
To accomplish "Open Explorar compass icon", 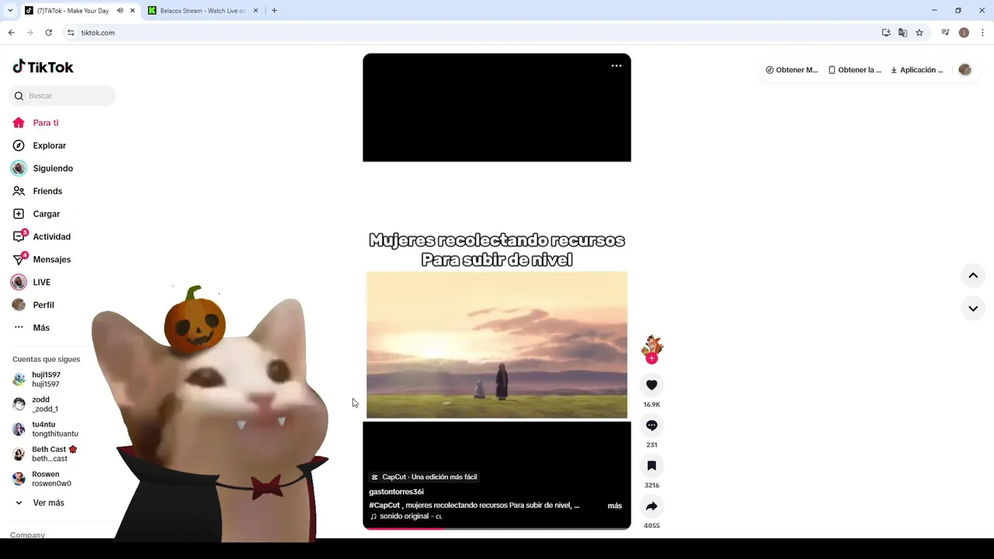I will coord(19,145).
